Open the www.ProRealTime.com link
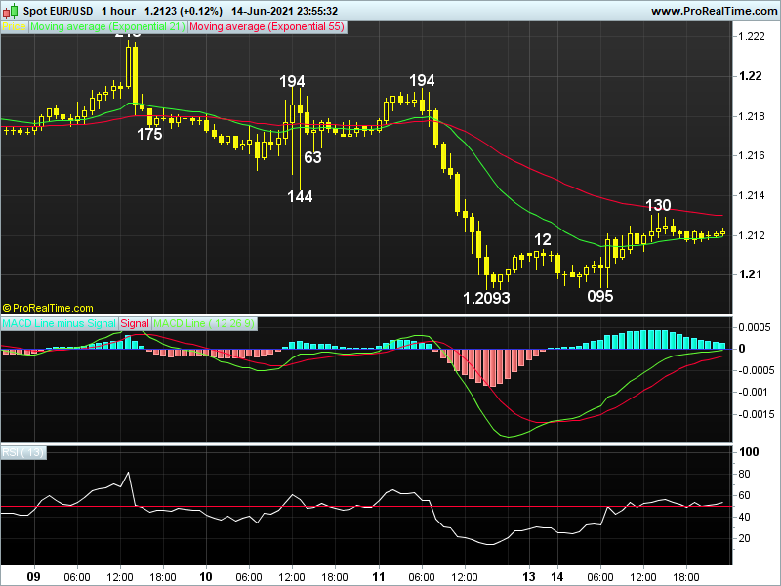The width and height of the screenshot is (781, 586). tap(715, 11)
